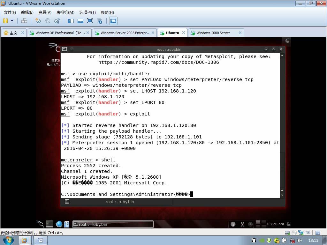Toggle the thumbnail bar view icon
This screenshot has height=245, width=327.
tap(80, 21)
